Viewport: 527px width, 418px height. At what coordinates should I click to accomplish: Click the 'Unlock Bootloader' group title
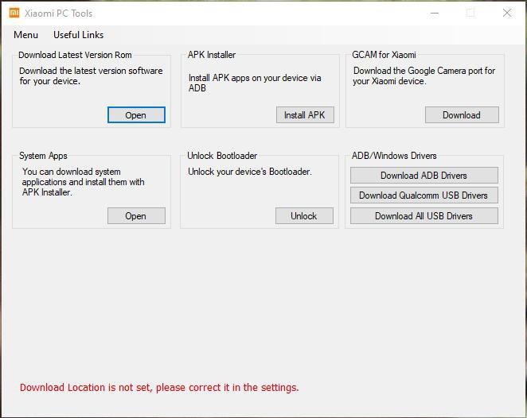coord(222,156)
